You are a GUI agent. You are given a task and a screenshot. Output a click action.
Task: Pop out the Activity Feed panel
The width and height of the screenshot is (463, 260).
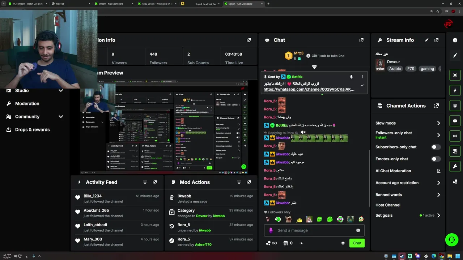pos(155,182)
